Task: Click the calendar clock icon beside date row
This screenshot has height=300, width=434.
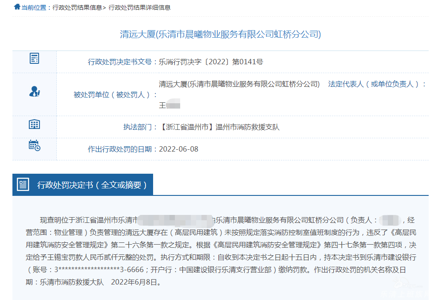Action: [x=34, y=145]
